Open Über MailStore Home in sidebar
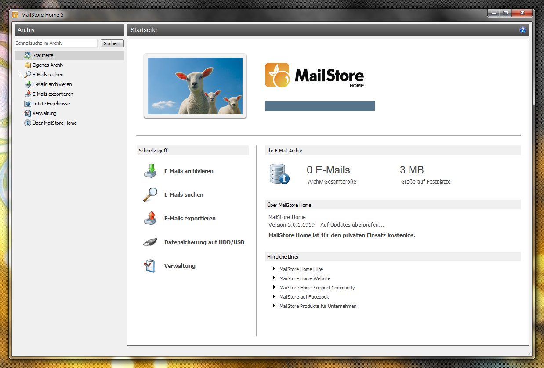This screenshot has width=544, height=368. 54,123
